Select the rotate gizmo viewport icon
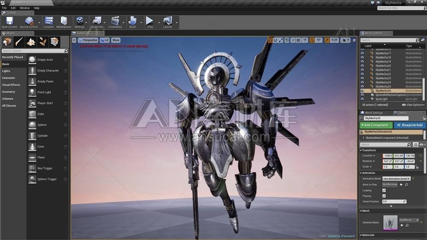Screen dimensions: 427x240 [275, 40]
